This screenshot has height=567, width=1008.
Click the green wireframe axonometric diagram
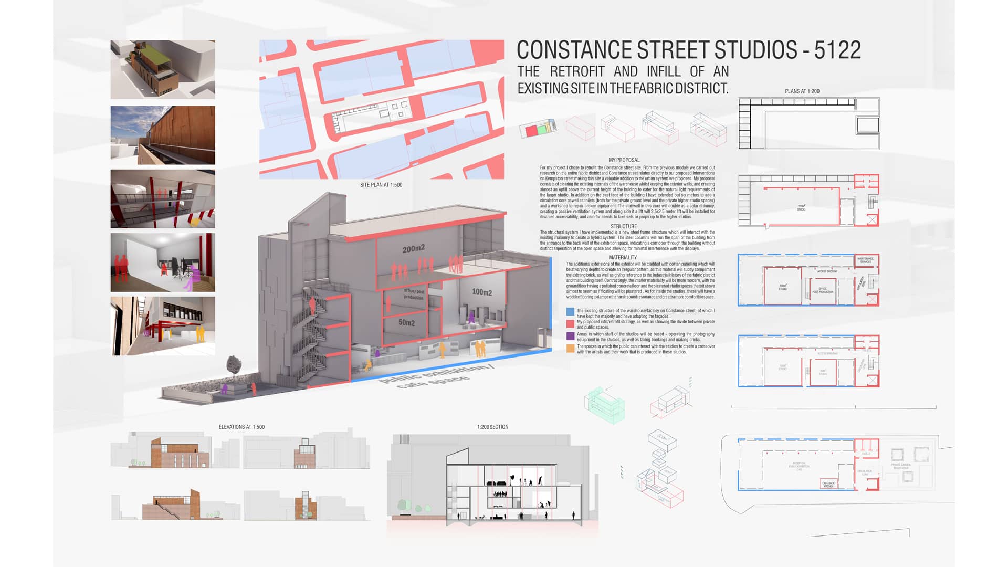click(x=604, y=405)
